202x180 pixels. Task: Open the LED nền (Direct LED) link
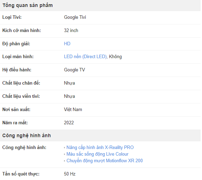tap(86, 57)
